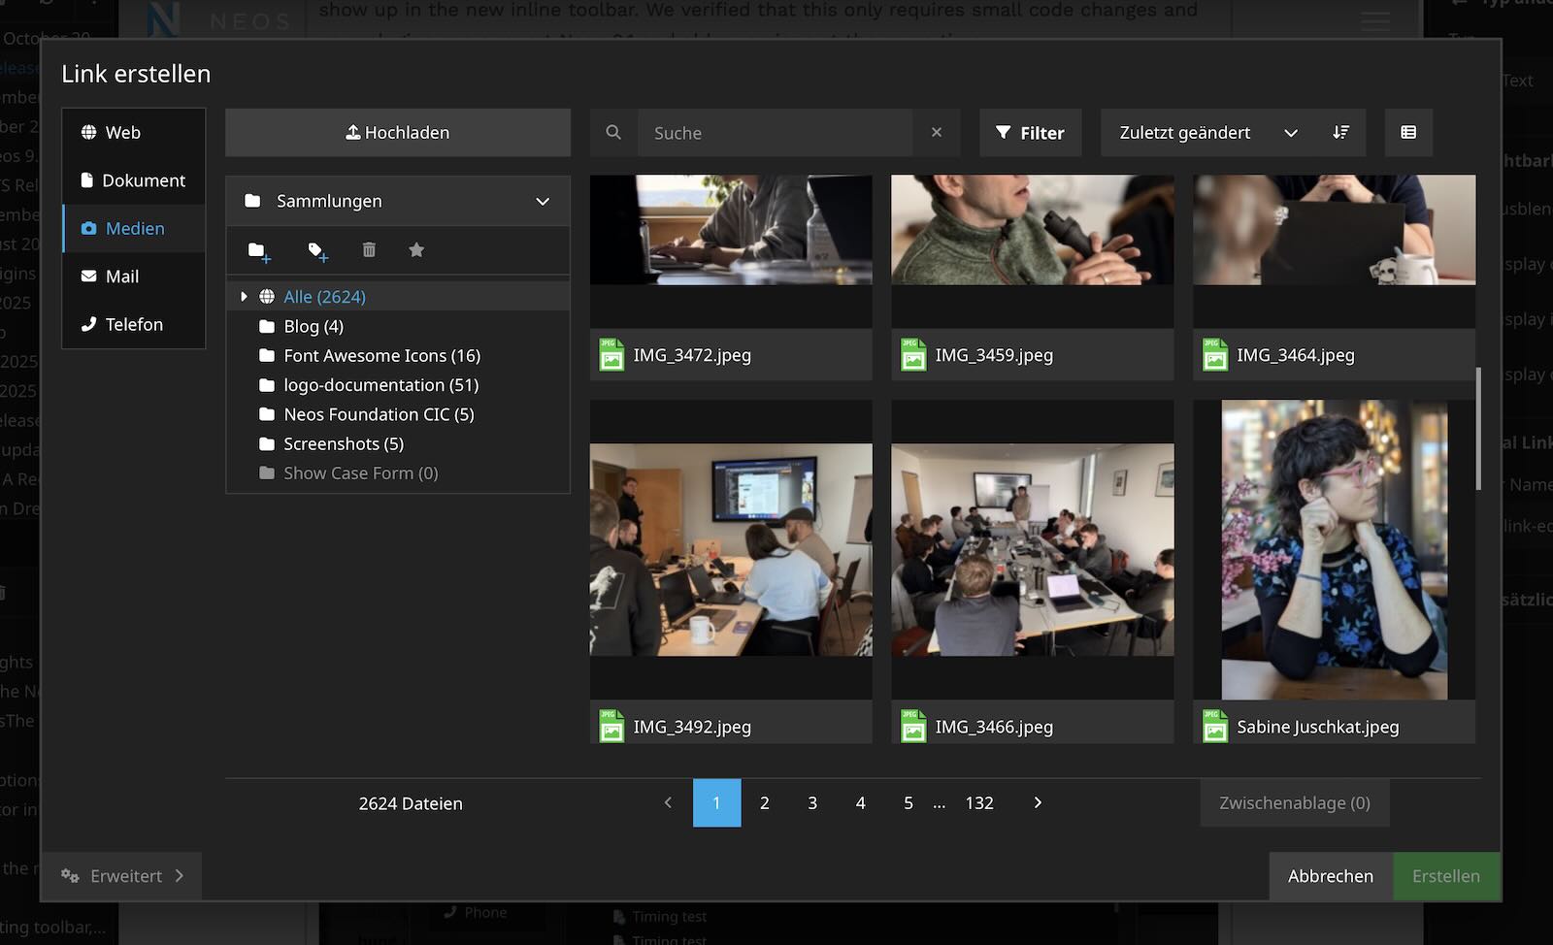This screenshot has width=1553, height=945.
Task: Click the Hochladen upload button
Action: coord(398,133)
